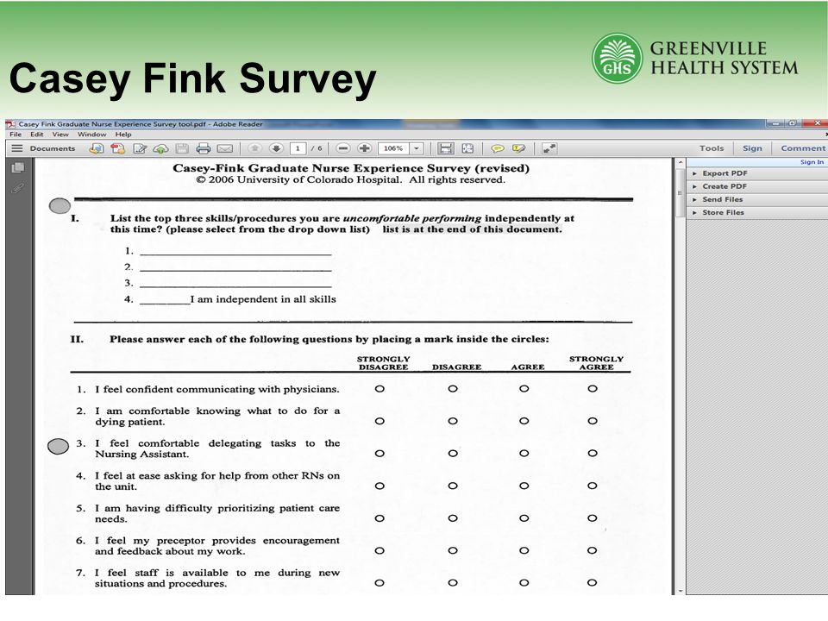Add a sticky note comment icon
The width and height of the screenshot is (828, 621).
click(497, 149)
